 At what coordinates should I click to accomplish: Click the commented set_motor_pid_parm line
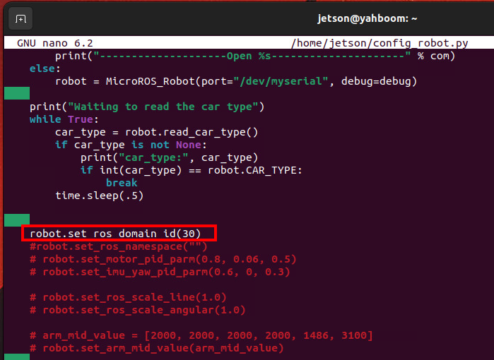pos(163,259)
